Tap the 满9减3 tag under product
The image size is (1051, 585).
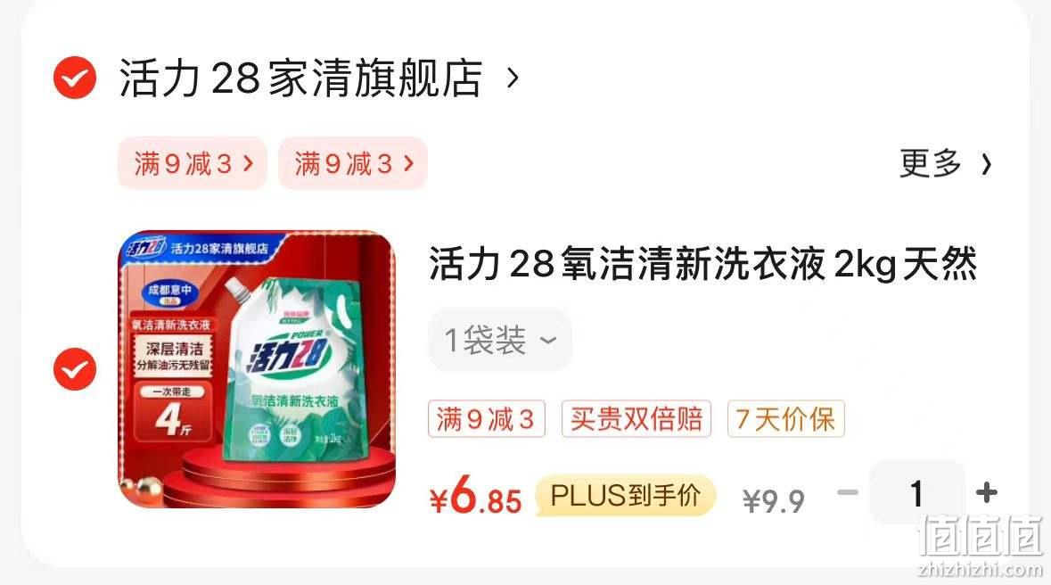(487, 418)
